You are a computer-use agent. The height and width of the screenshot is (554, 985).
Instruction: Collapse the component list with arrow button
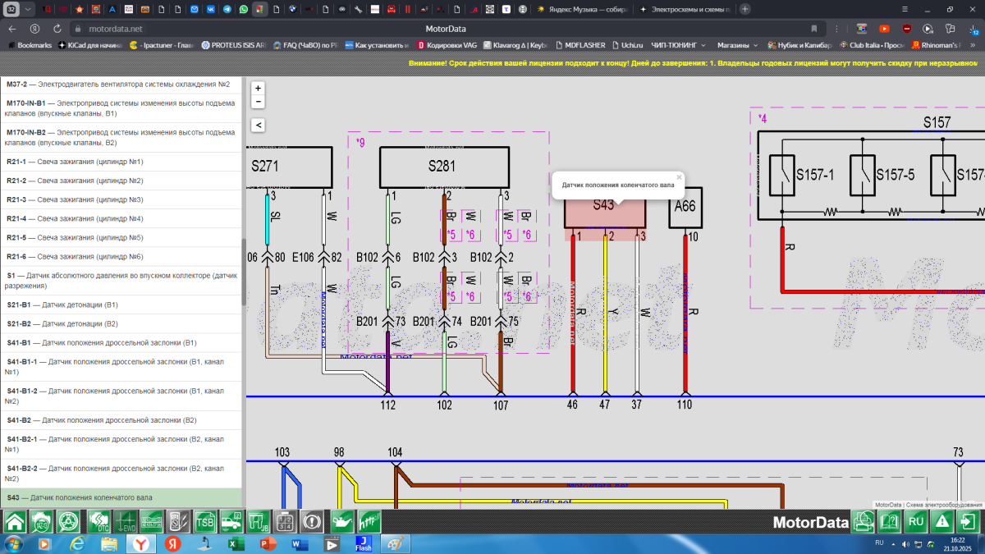258,125
